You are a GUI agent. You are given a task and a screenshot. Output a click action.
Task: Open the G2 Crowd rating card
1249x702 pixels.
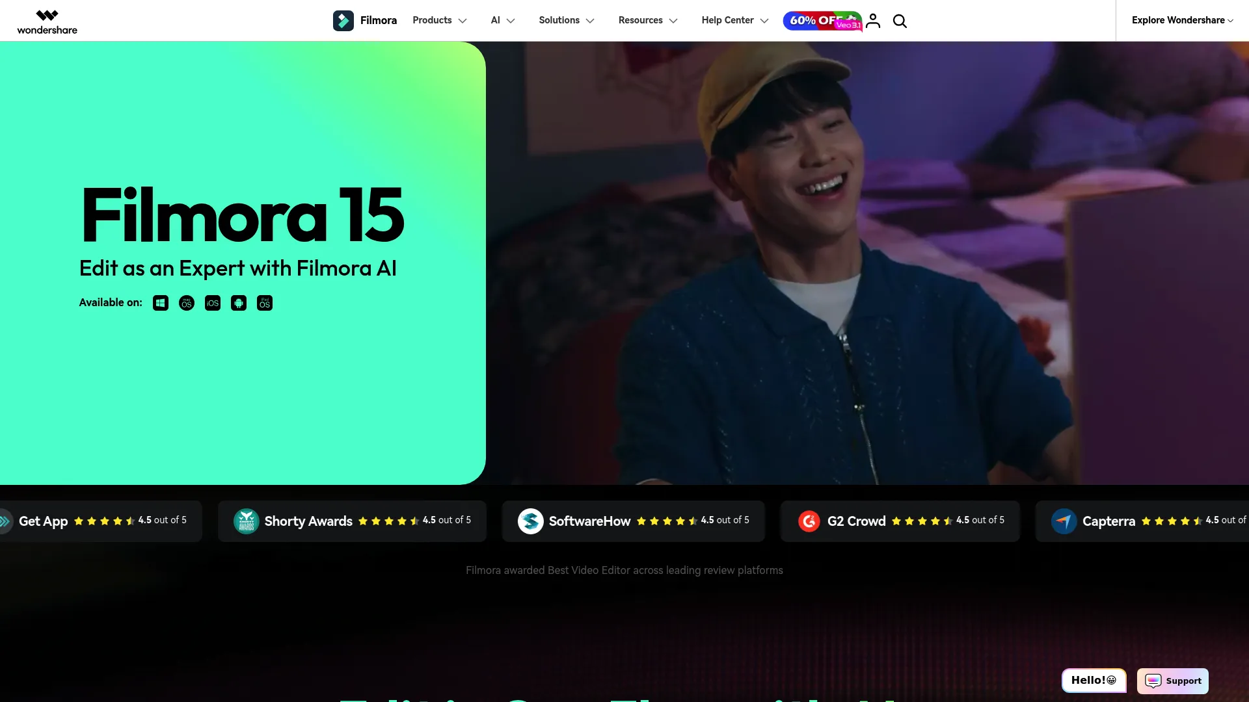coord(900,521)
